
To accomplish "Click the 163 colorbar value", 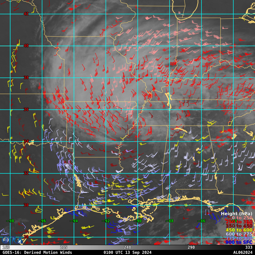I will [6, 247].
